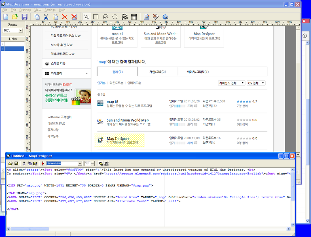
Task: Save map with the blue floppy disk icon
Action: click(x=25, y=17)
